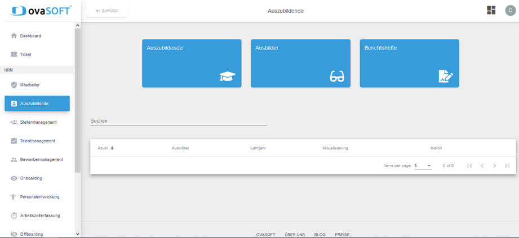Open the user avatar C menu
This screenshot has height=238, width=519.
click(x=510, y=11)
